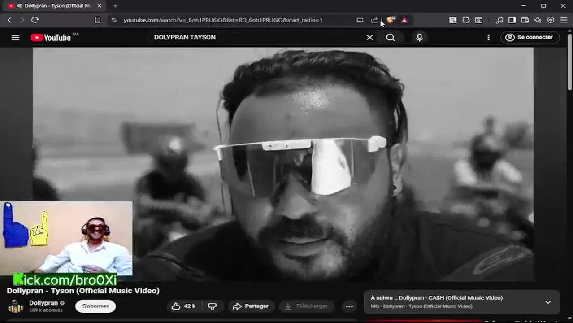Click the YouTube URL in the address bar

tap(223, 20)
